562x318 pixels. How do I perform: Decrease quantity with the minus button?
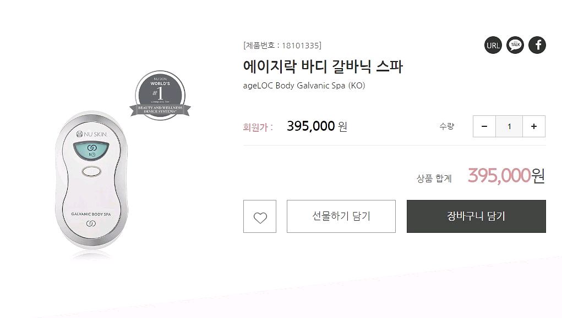coord(484,126)
